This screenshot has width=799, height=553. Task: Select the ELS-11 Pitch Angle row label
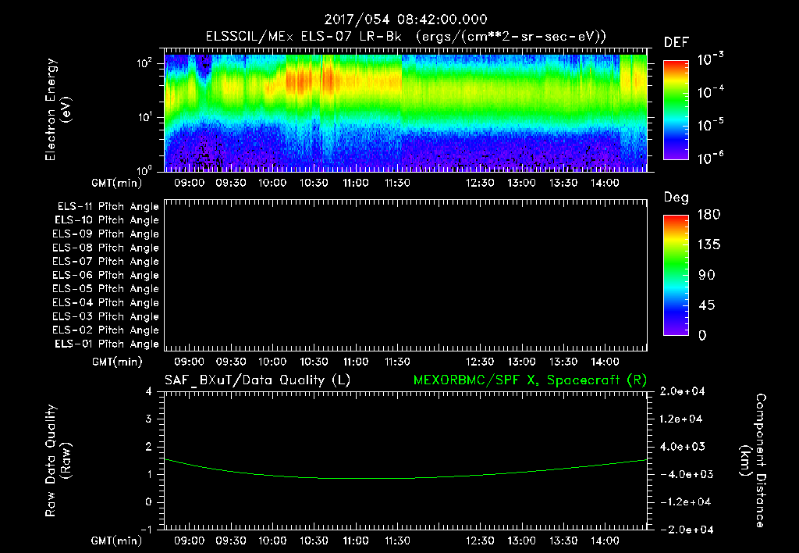click(108, 207)
